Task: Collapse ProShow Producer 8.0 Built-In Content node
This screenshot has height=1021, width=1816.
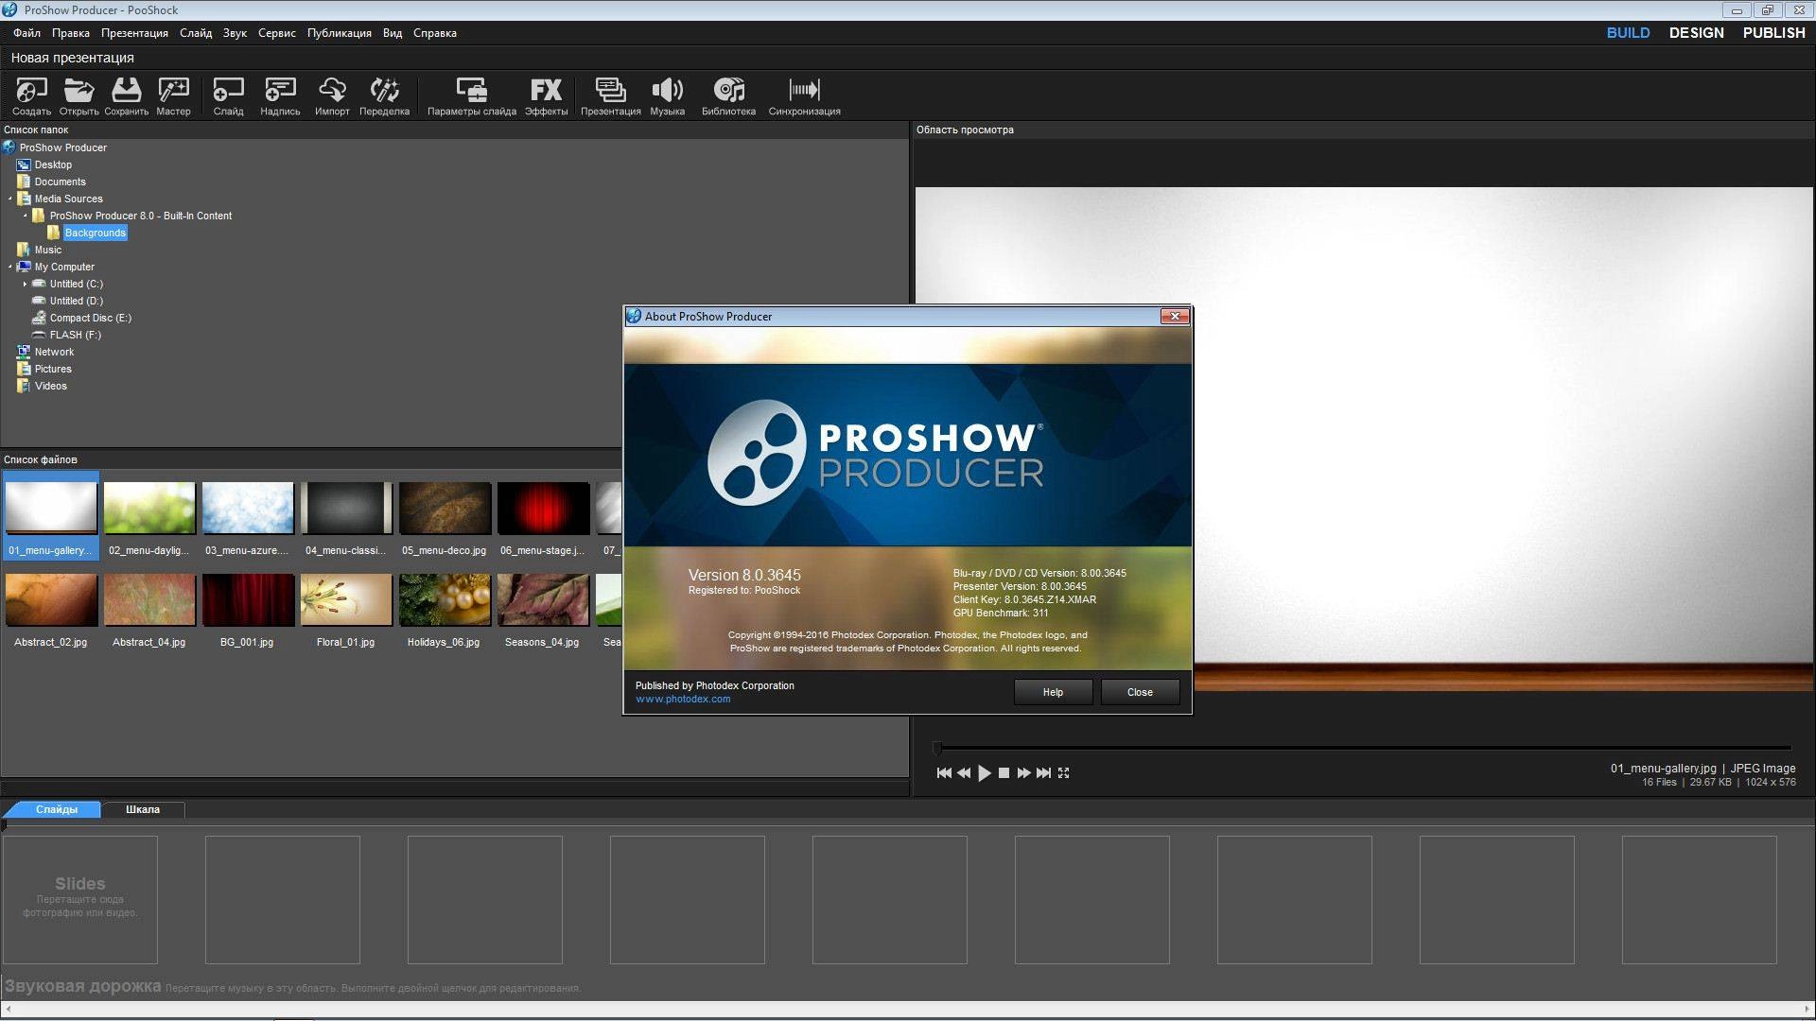Action: point(26,216)
